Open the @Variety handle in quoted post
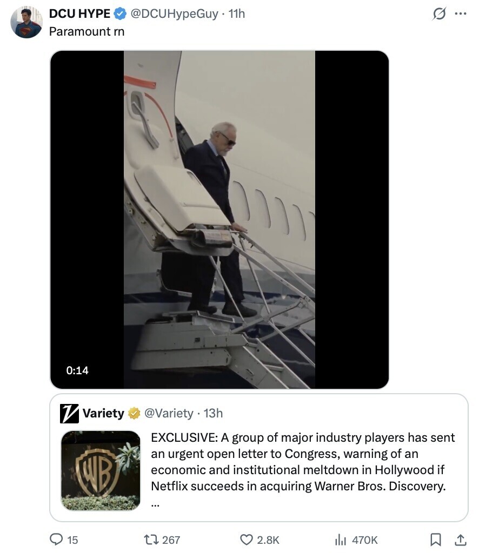This screenshot has width=479, height=553. [169, 413]
